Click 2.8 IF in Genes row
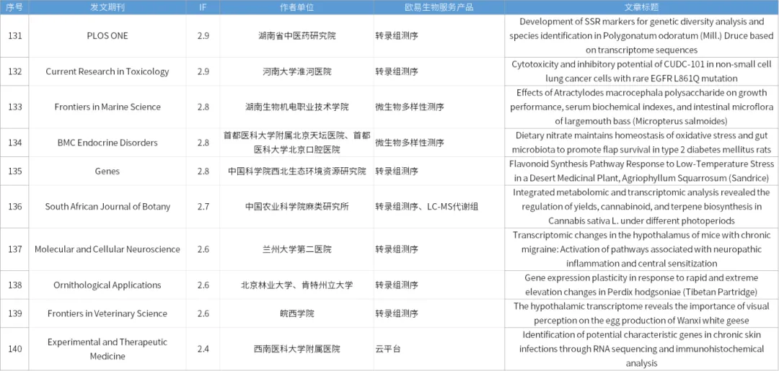 (203, 171)
